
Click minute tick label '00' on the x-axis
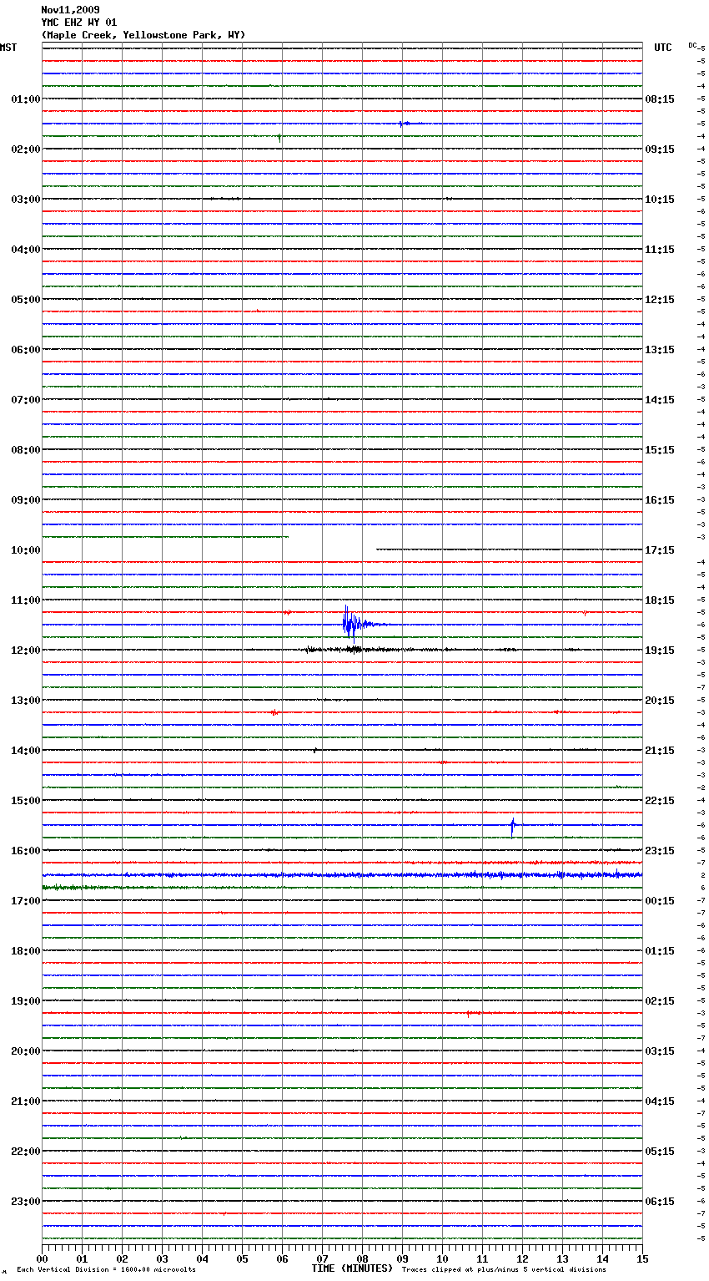[42, 1259]
